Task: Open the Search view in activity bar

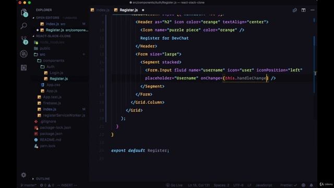Action: (23, 26)
